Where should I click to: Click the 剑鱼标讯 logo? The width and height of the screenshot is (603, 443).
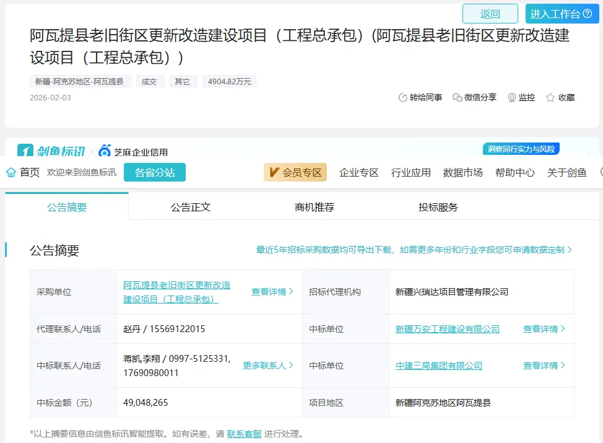point(51,151)
